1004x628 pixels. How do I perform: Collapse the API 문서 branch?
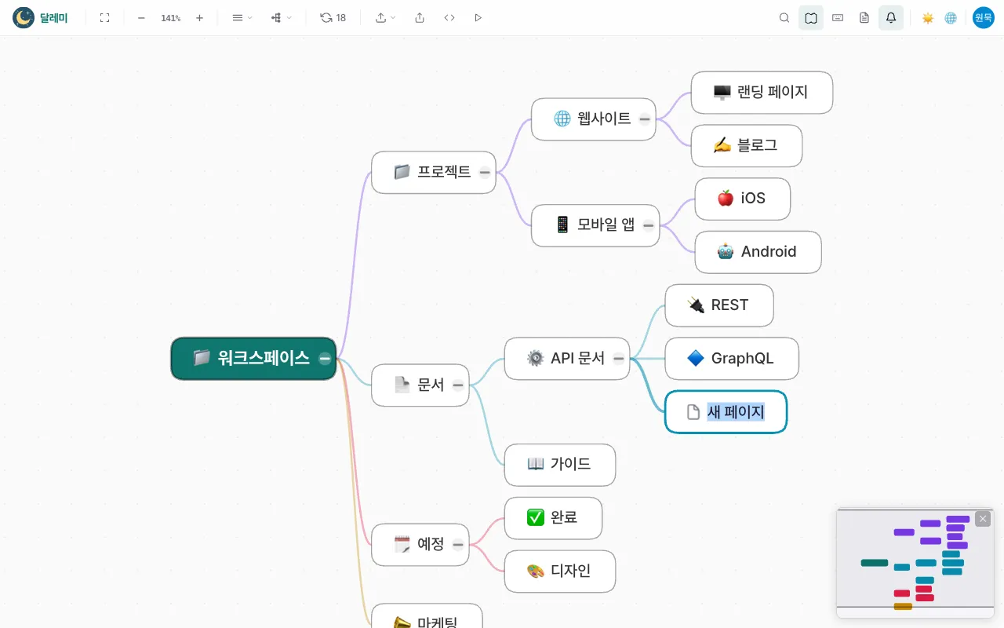(x=619, y=359)
